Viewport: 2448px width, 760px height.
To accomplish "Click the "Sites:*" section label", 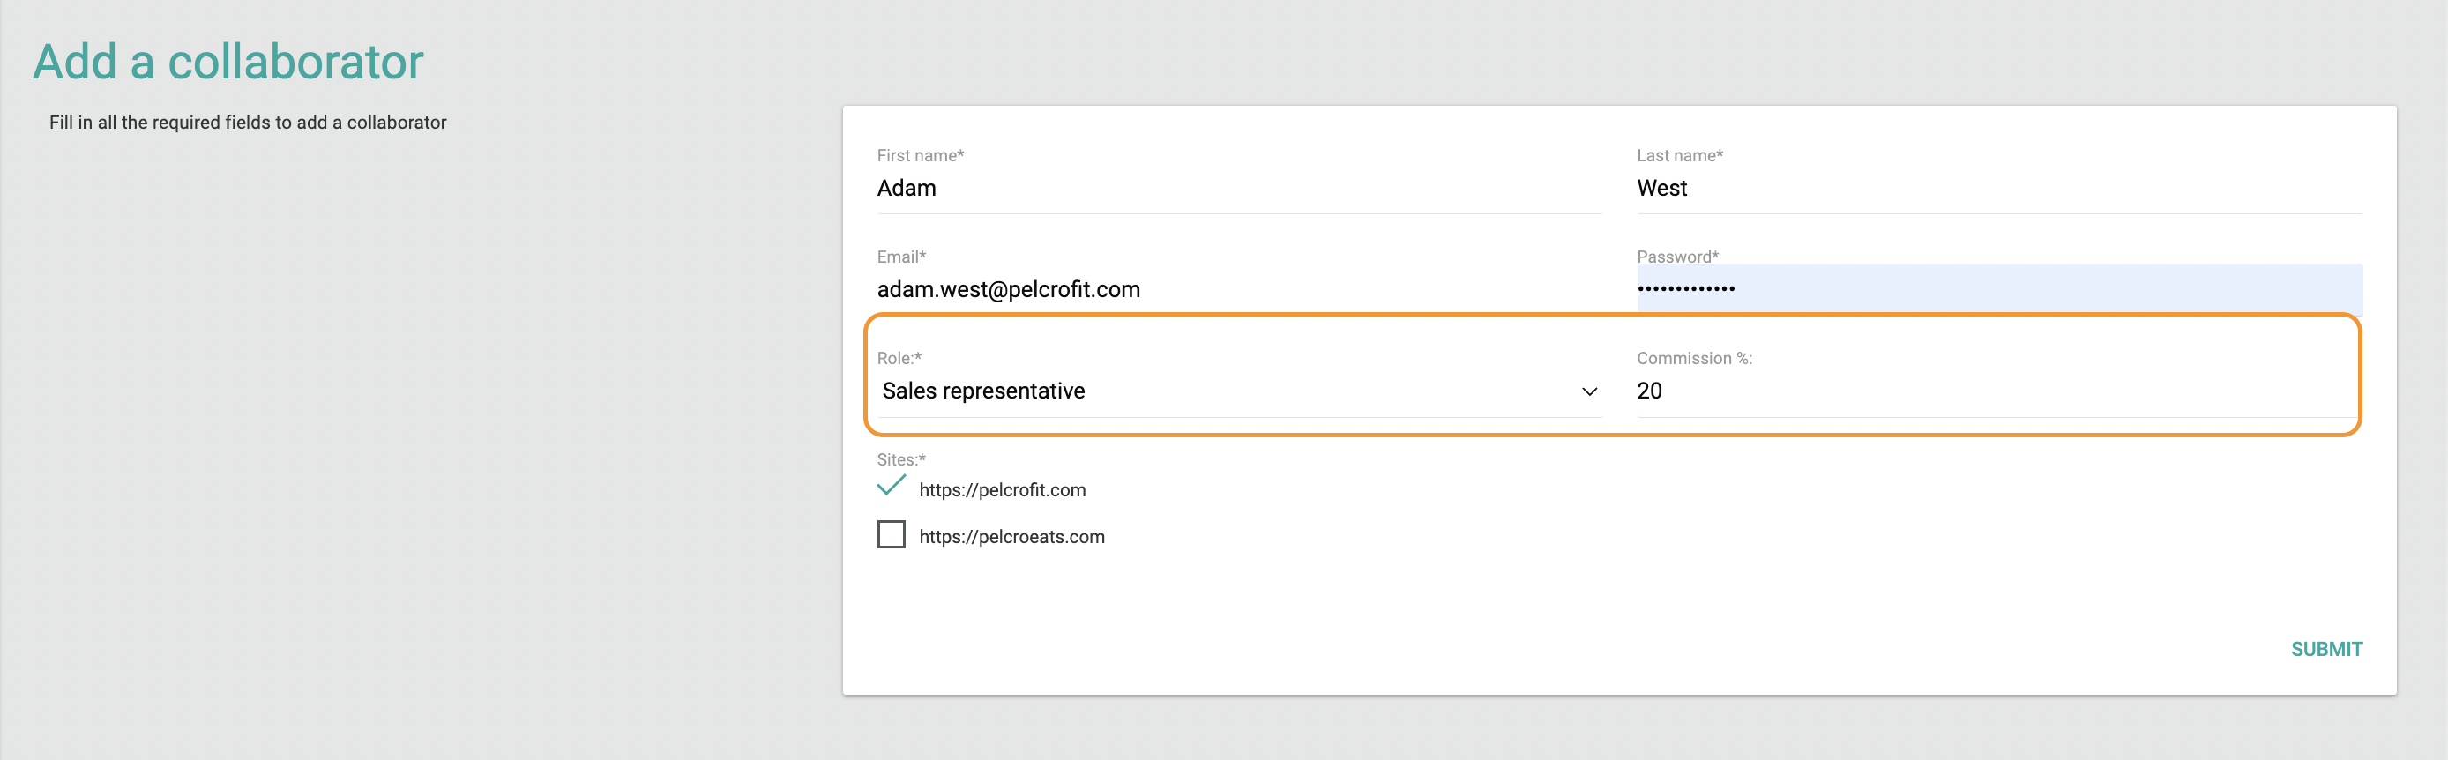I will click(901, 460).
